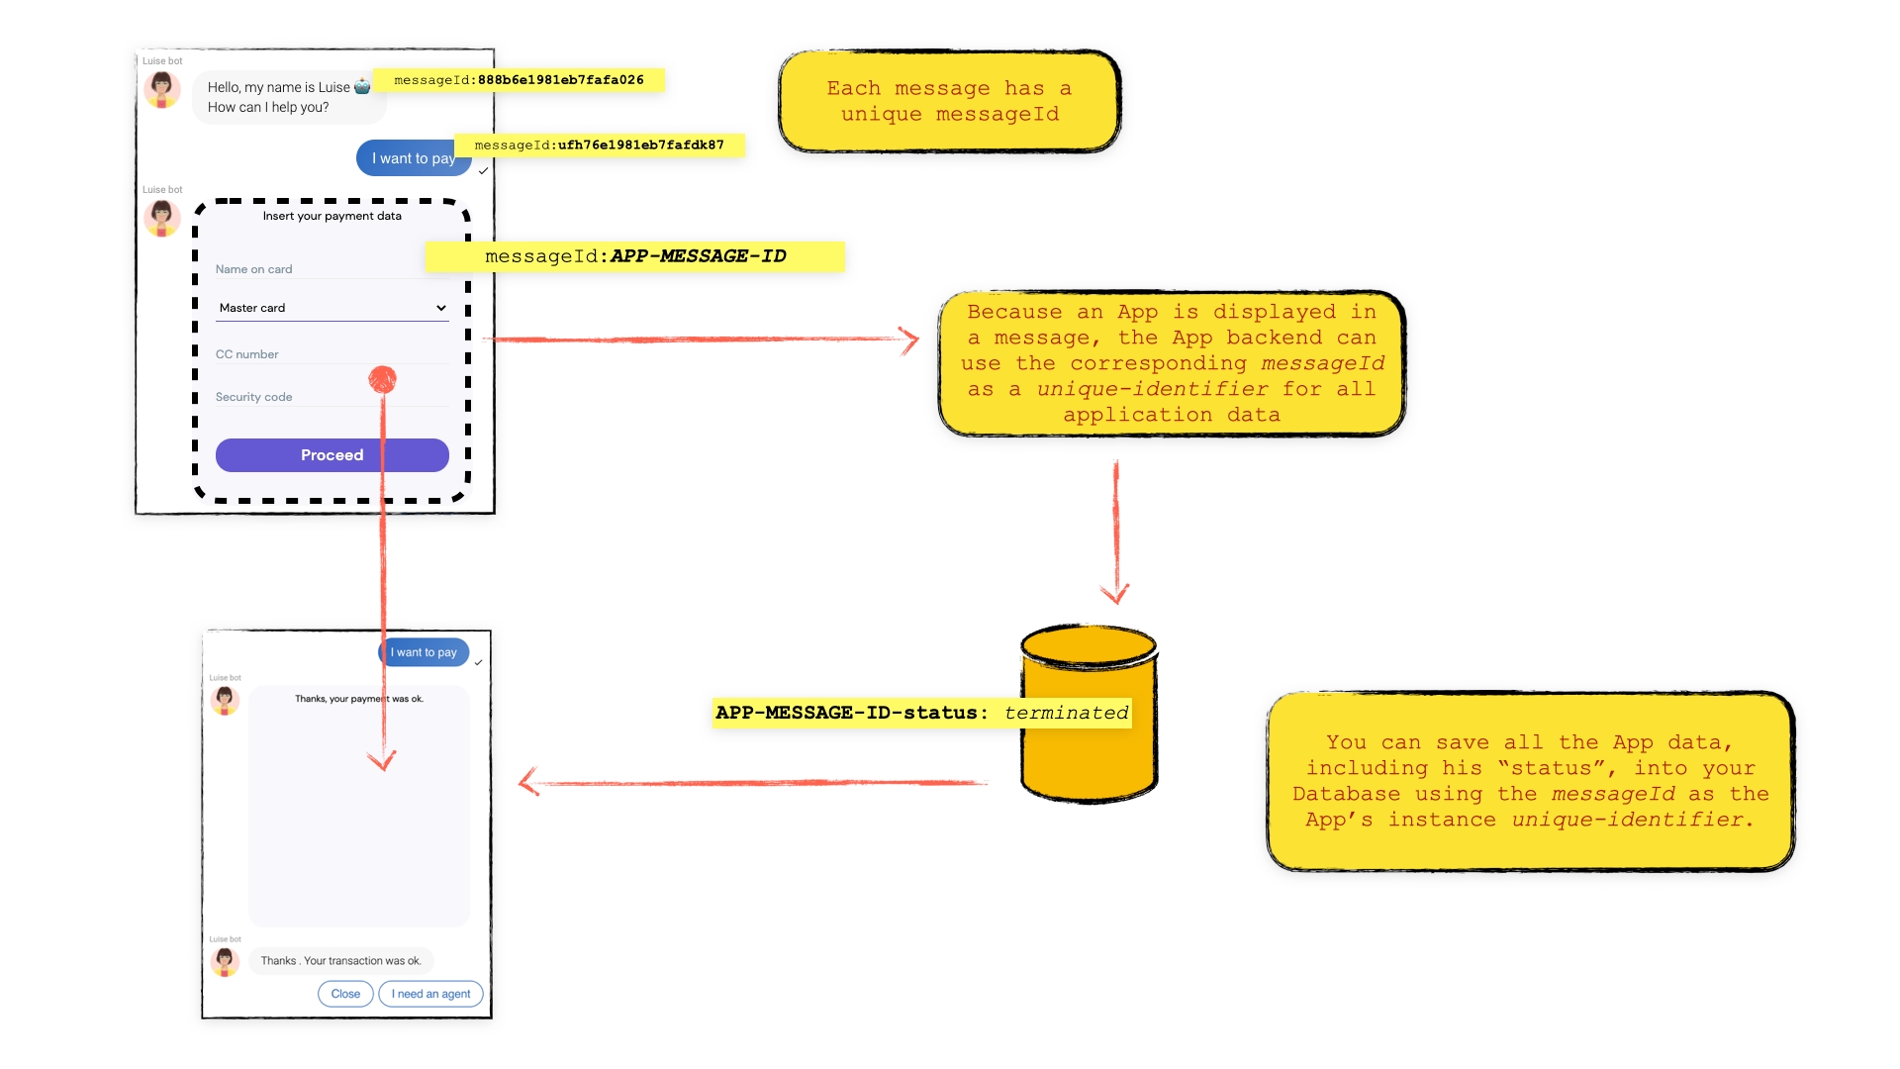
Task: Click the Luise bot avatar beside the greeting
Action: [x=161, y=90]
